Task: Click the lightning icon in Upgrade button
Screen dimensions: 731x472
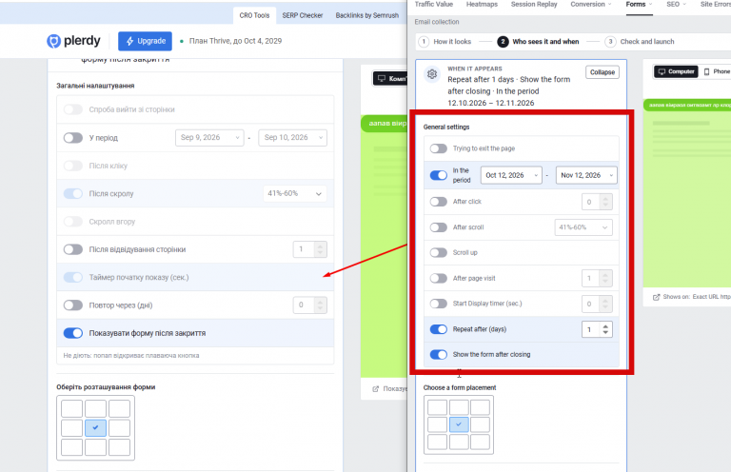Action: 130,41
